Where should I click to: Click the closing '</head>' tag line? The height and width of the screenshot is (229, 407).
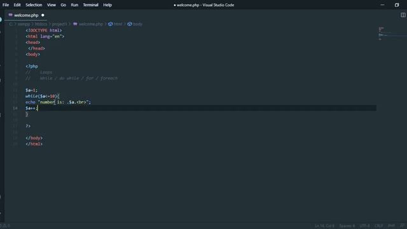(36, 48)
